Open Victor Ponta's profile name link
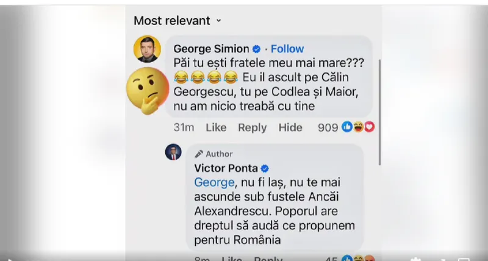Image resolution: width=488 pixels, height=261 pixels. click(x=226, y=168)
